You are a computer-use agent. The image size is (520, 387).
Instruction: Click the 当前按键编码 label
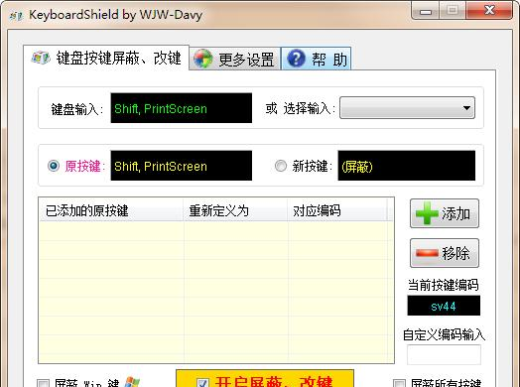[x=443, y=285]
